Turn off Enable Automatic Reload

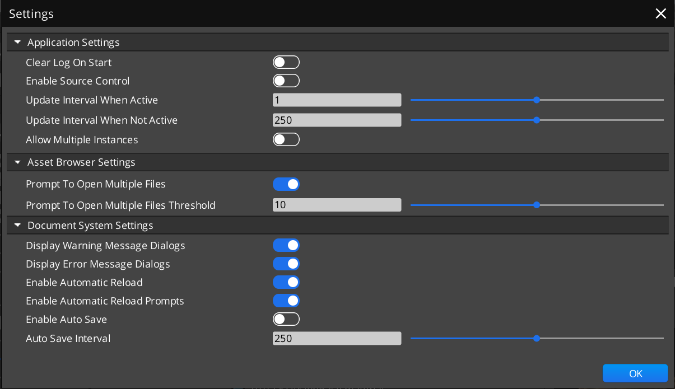pyautogui.click(x=286, y=282)
